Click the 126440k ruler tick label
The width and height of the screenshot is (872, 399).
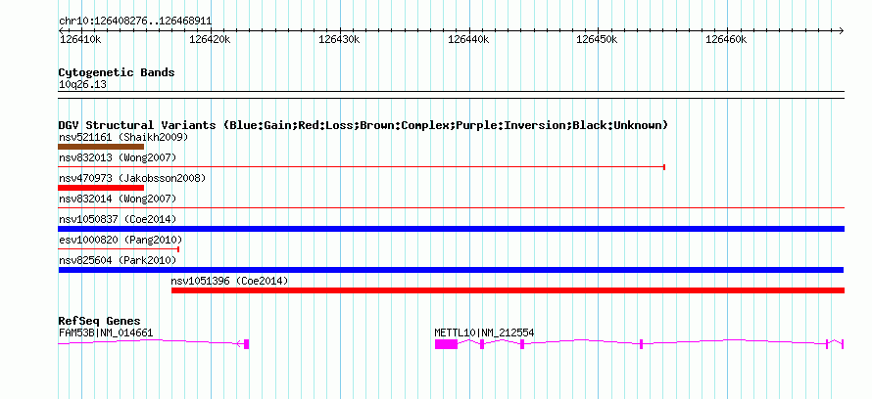[467, 39]
